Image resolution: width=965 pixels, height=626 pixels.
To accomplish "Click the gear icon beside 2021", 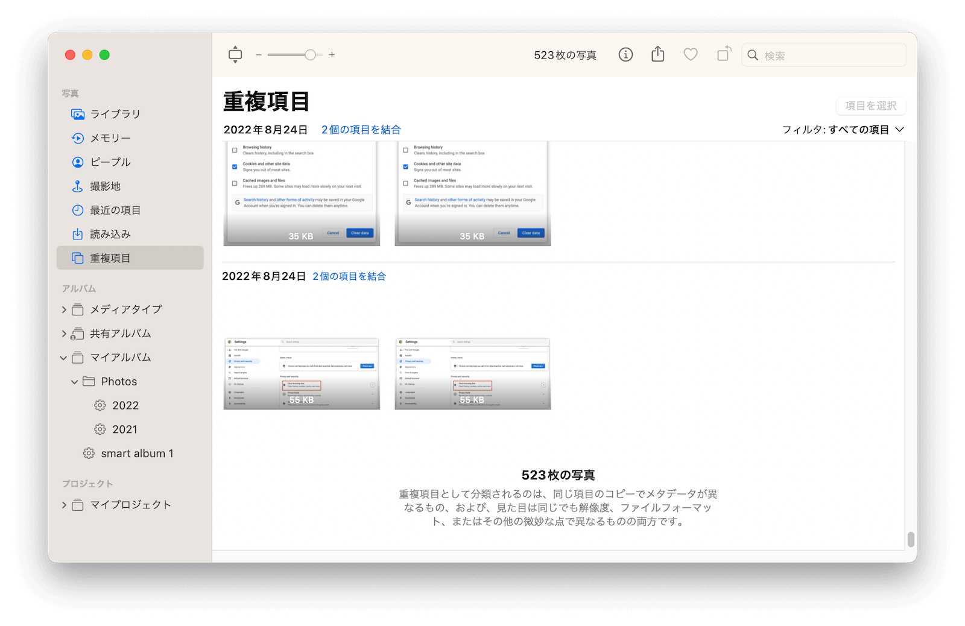I will click(100, 429).
